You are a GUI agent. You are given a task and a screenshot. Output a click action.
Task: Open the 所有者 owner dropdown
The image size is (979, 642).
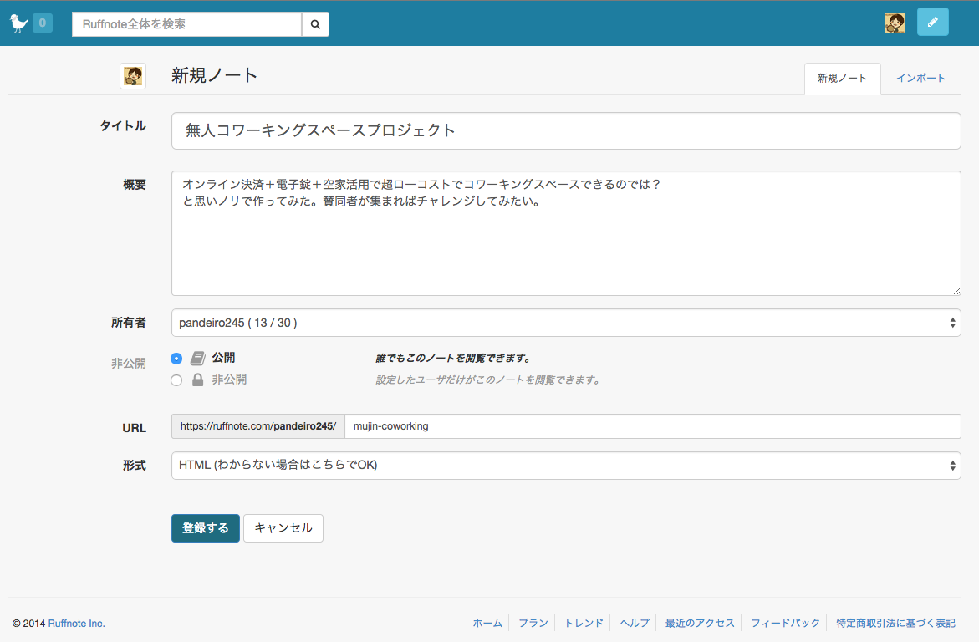tap(565, 323)
